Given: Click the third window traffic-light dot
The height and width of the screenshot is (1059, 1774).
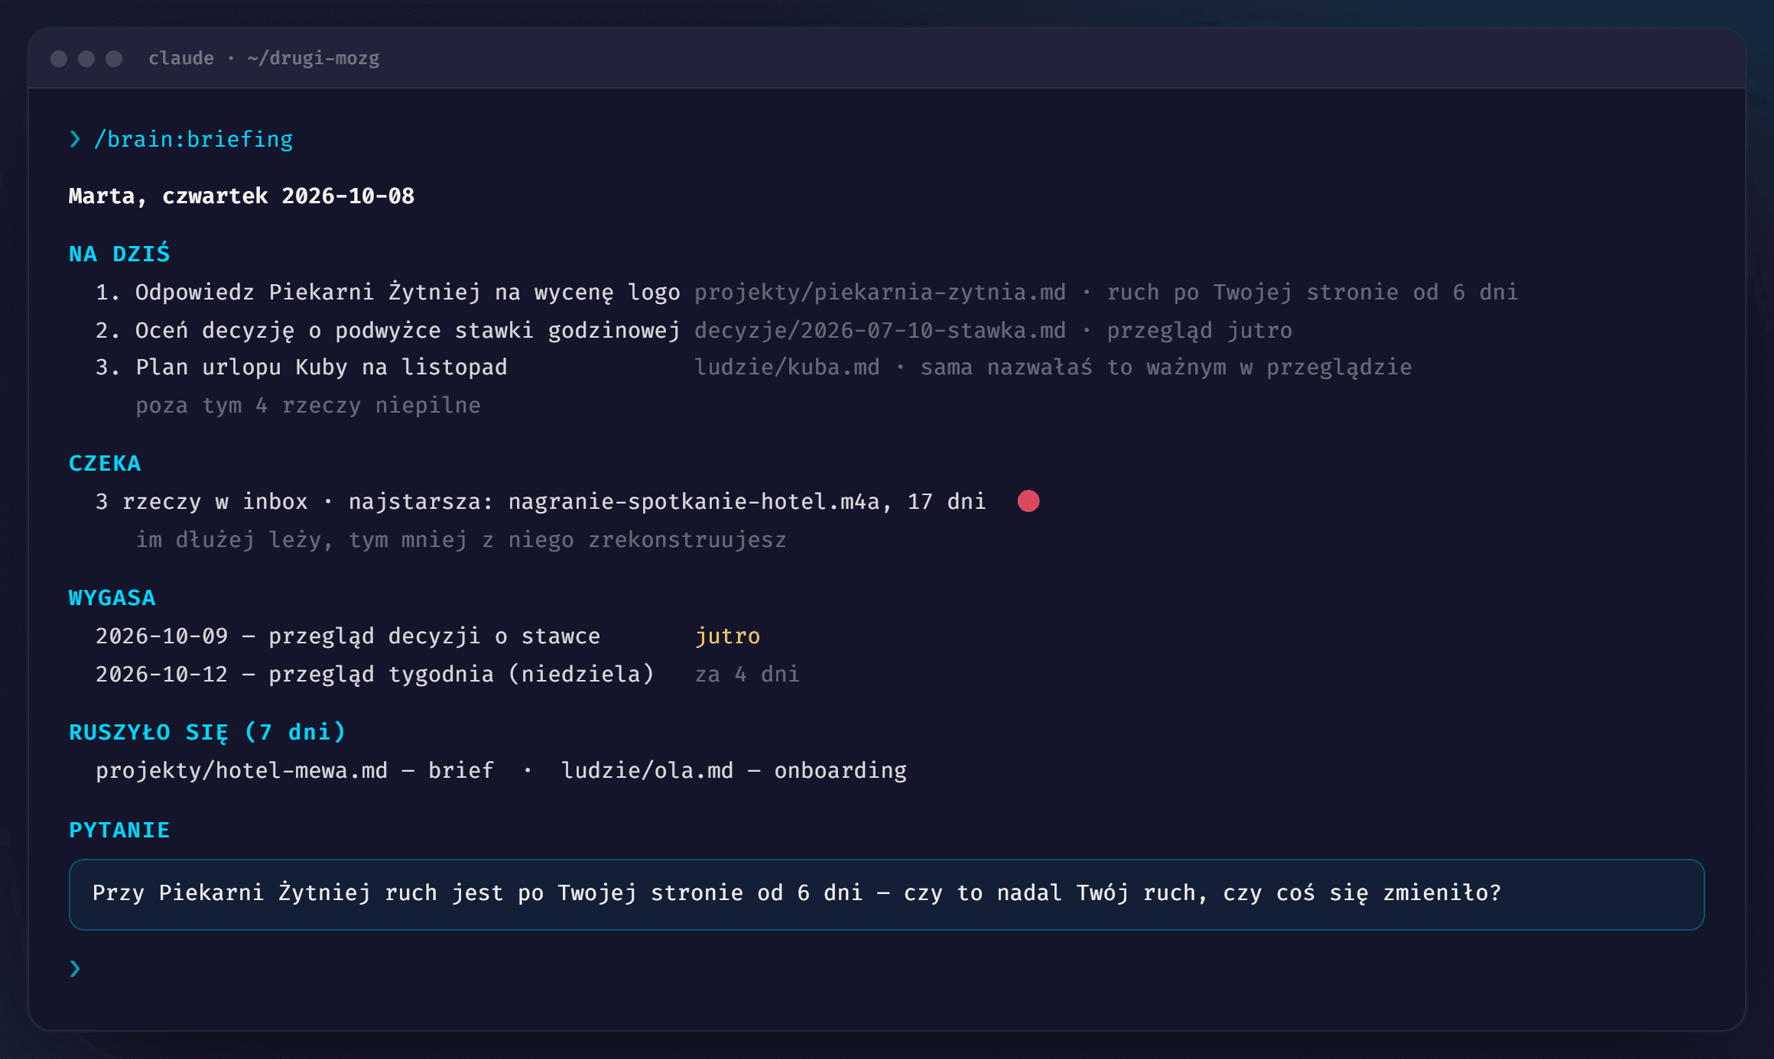Looking at the screenshot, I should pyautogui.click(x=114, y=59).
